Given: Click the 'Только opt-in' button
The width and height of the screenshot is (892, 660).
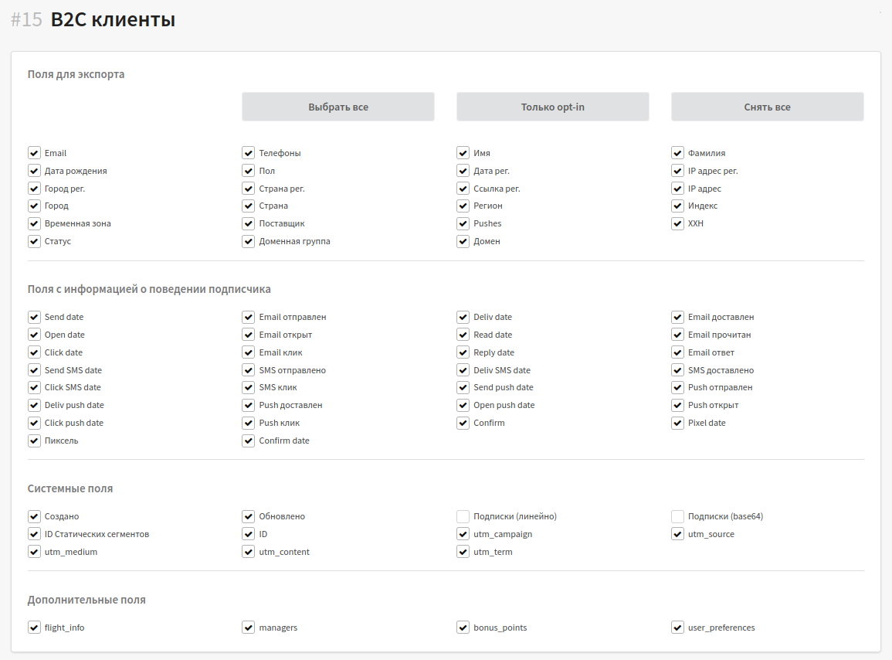Looking at the screenshot, I should pyautogui.click(x=552, y=107).
